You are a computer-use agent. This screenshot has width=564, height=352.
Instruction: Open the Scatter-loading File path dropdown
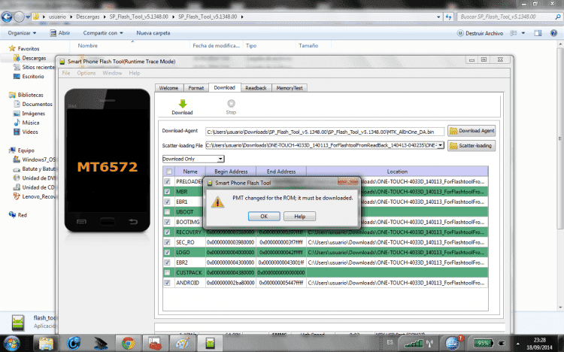(440, 145)
